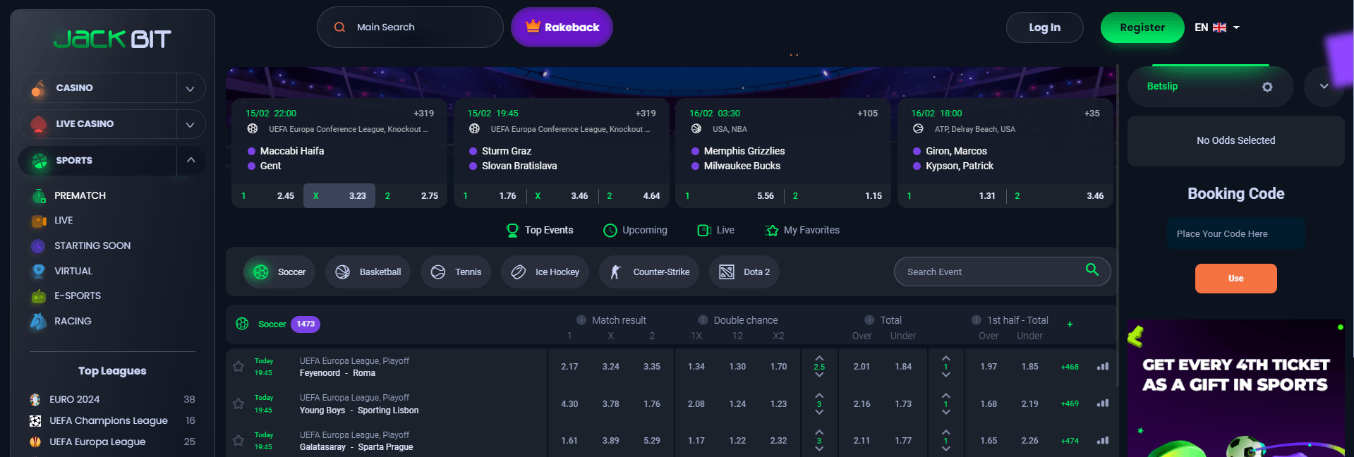Switch to Live events tab
Screen dimensions: 1354x457
[715, 231]
